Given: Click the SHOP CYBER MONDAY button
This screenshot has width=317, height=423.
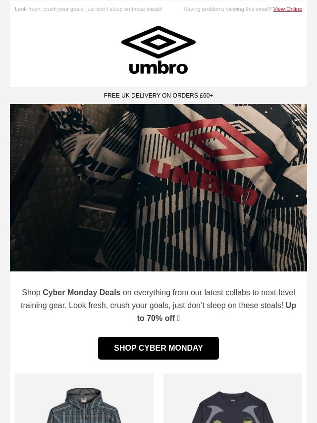Looking at the screenshot, I should coord(158,348).
